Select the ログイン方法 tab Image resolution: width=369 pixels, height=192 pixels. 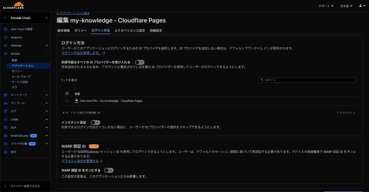[101, 31]
